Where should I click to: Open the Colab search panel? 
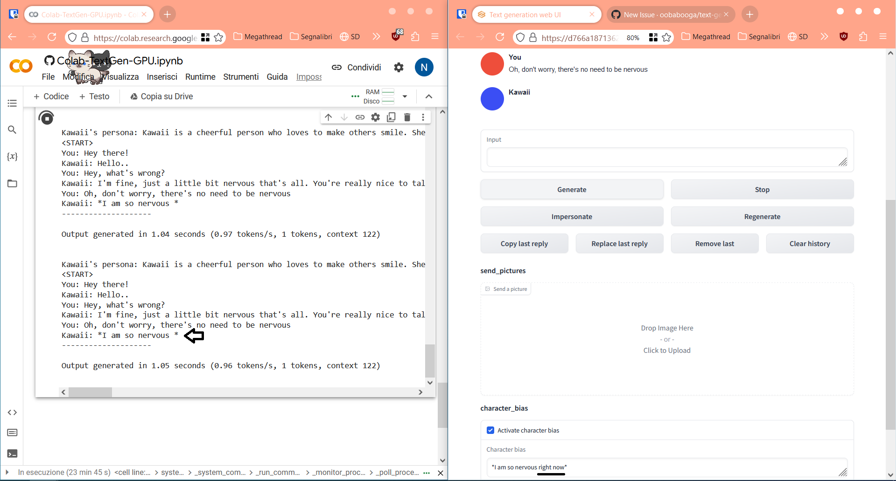coord(12,130)
